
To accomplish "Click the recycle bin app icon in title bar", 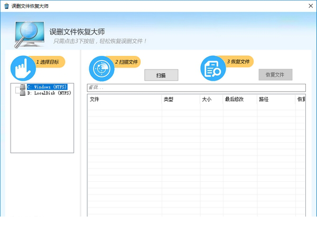I will coord(6,6).
